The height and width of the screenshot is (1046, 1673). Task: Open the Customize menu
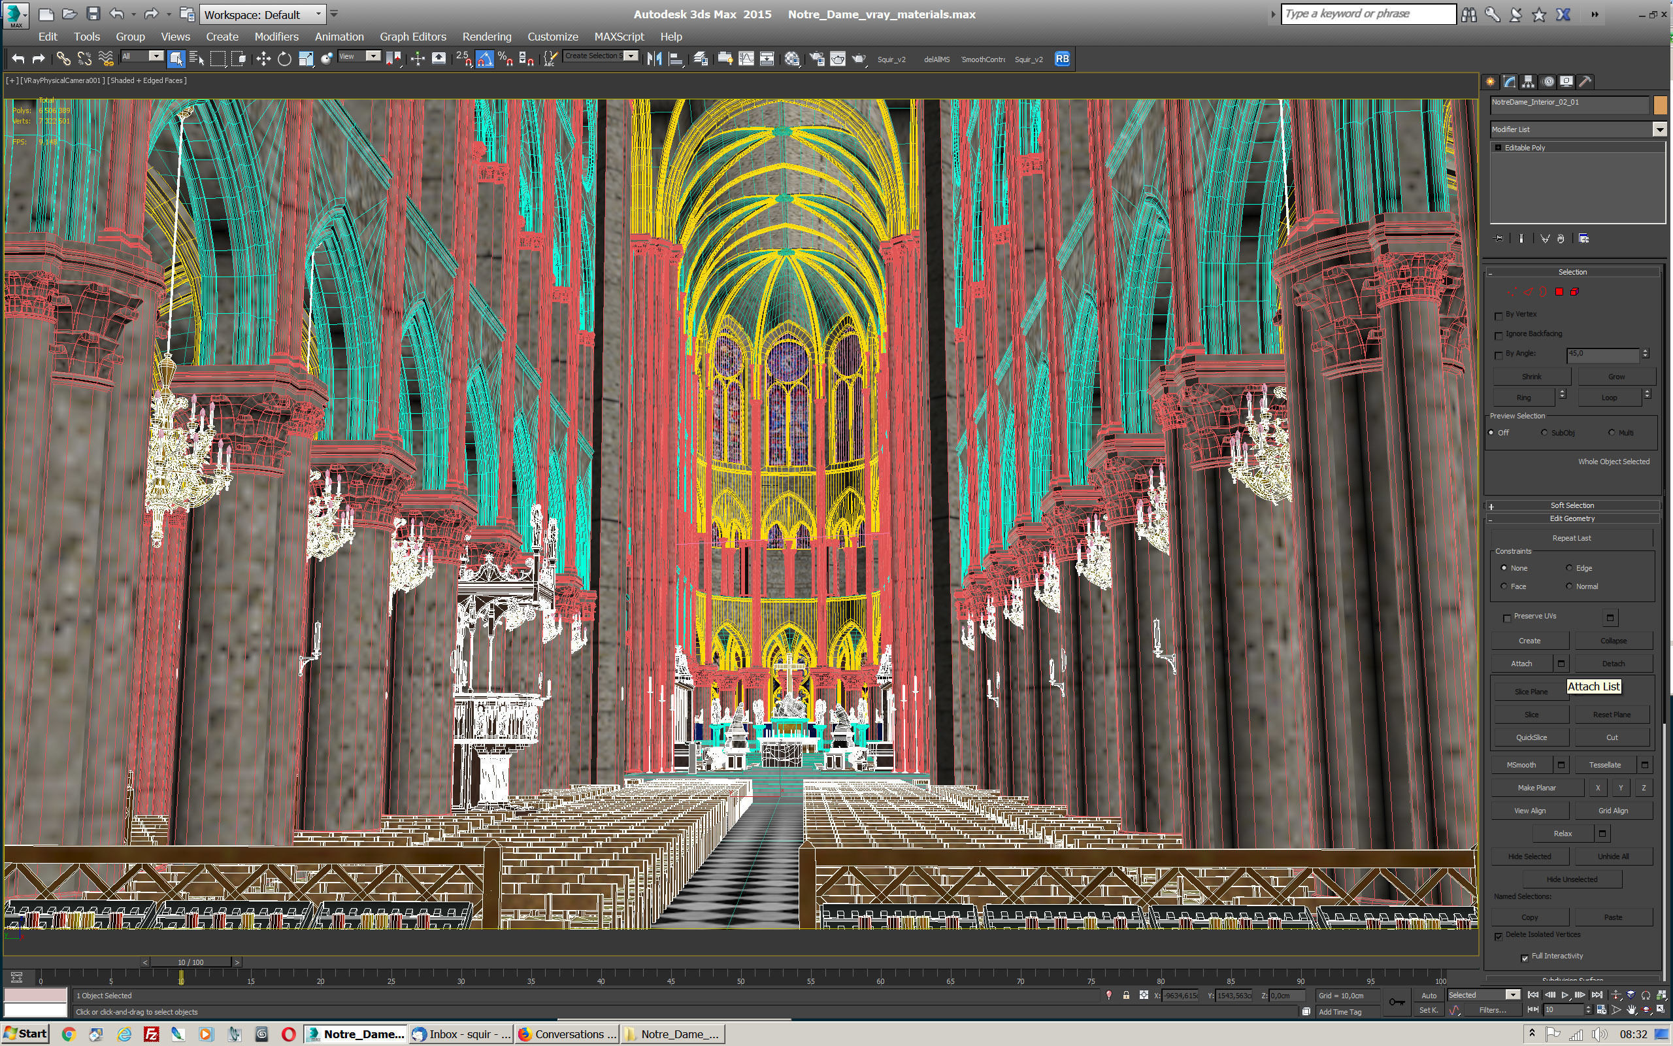552,37
